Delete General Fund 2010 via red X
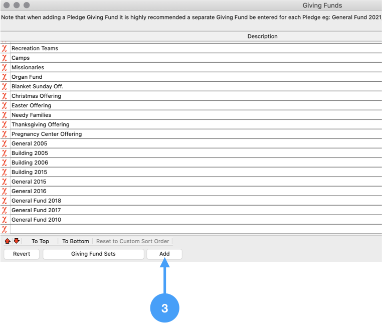Screen dimensions: 382x323 (5, 219)
